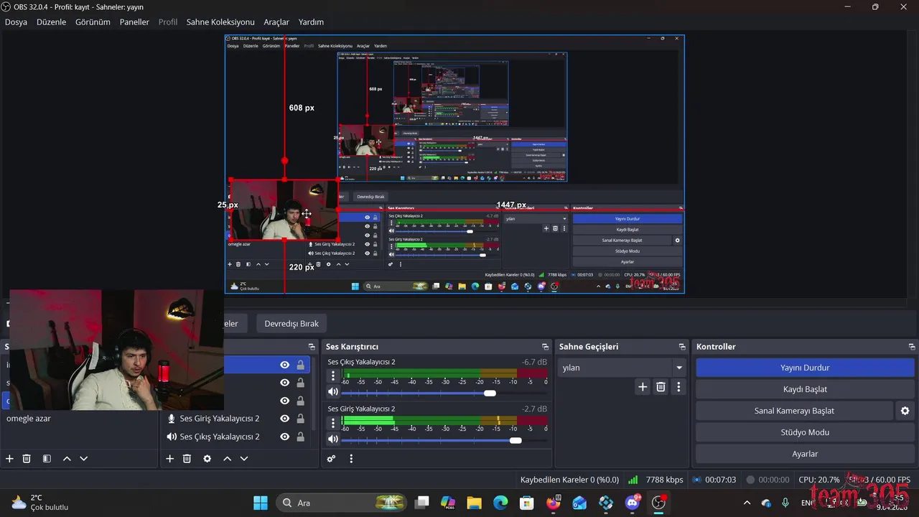Click the OBS Studio taskbar icon
The width and height of the screenshot is (919, 517).
pos(659,503)
